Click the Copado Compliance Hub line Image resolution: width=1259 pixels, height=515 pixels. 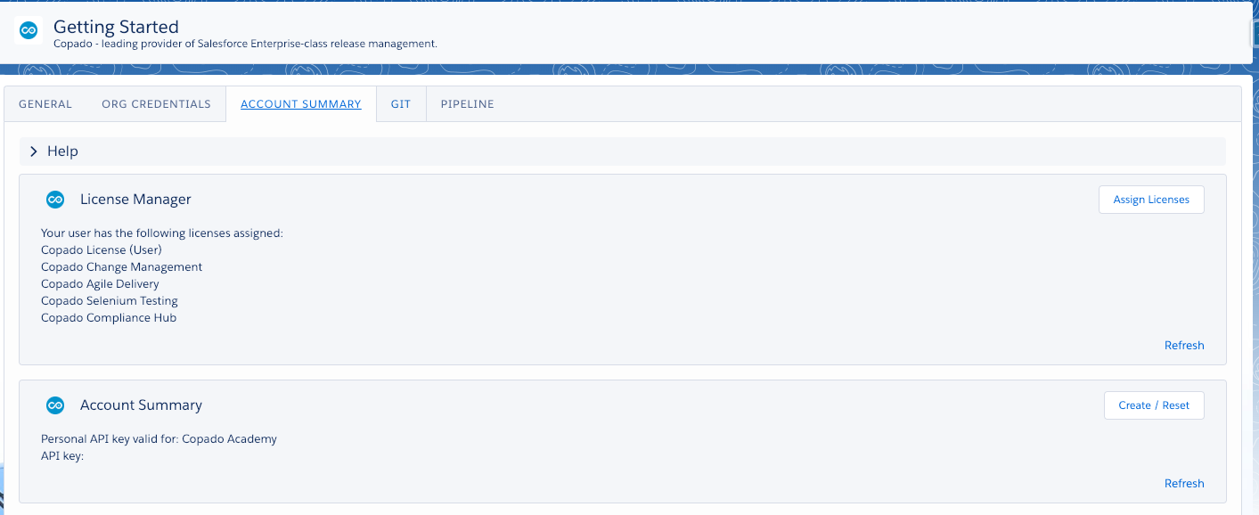click(x=109, y=318)
